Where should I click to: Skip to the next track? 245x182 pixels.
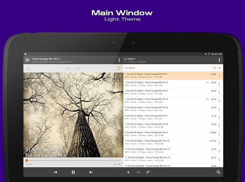[91, 172]
